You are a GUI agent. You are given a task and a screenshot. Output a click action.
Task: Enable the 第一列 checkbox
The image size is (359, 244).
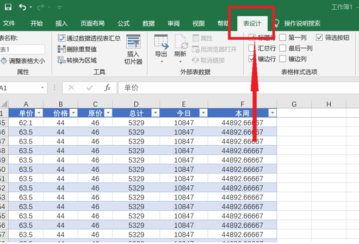(x=282, y=37)
